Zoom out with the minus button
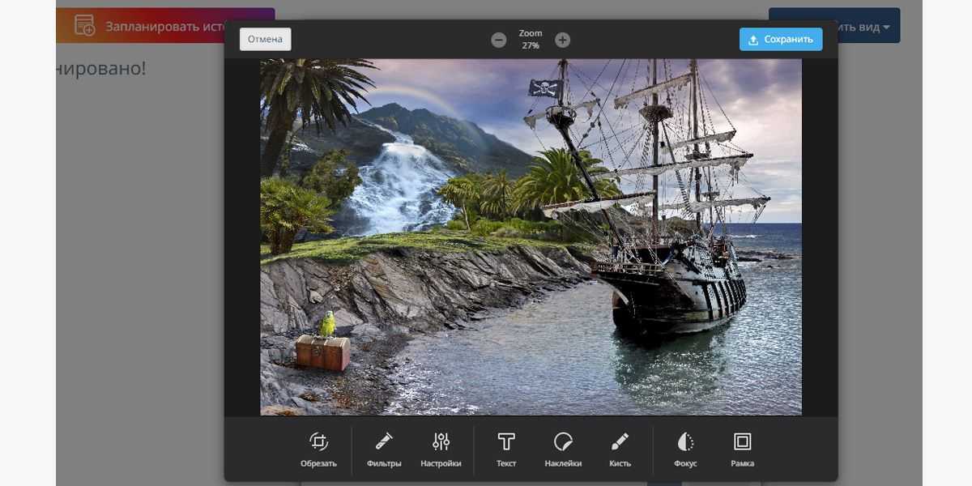The width and height of the screenshot is (972, 486). (x=499, y=40)
